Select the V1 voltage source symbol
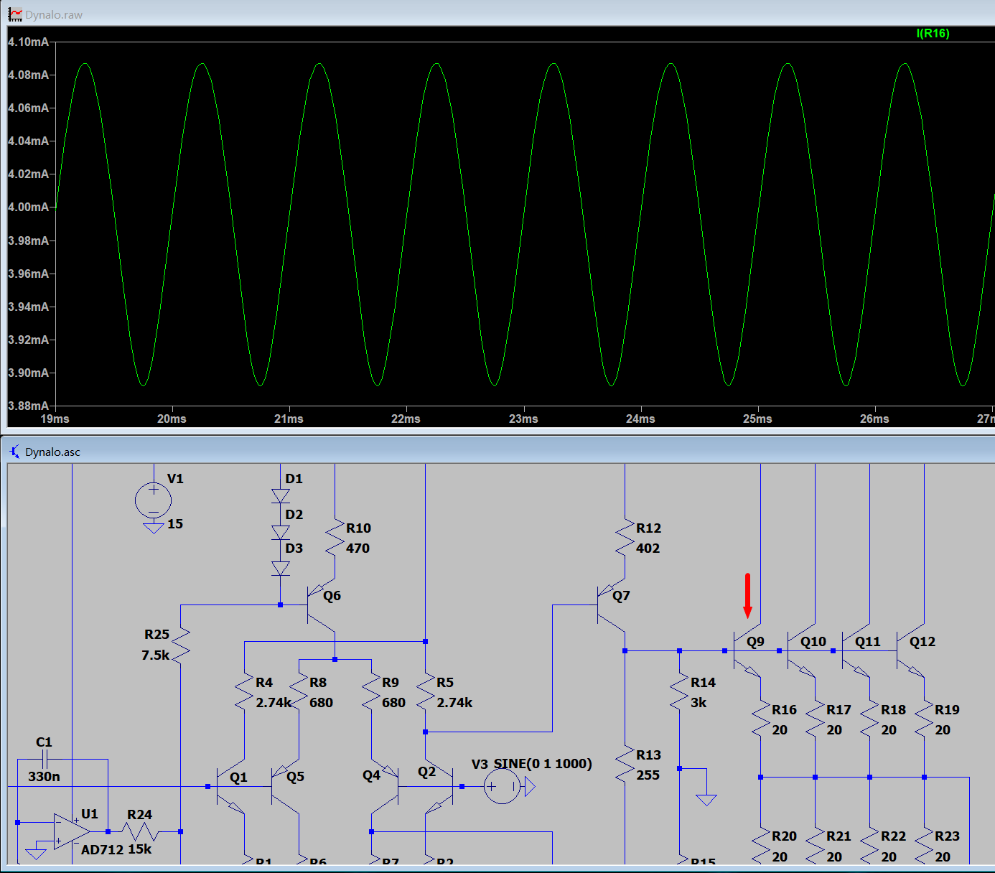Viewport: 995px width, 873px height. 154,500
